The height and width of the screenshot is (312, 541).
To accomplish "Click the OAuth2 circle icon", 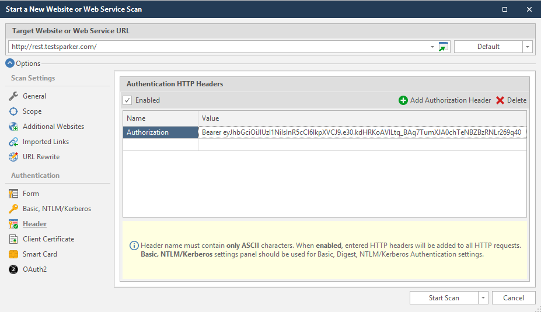I will (x=13, y=269).
